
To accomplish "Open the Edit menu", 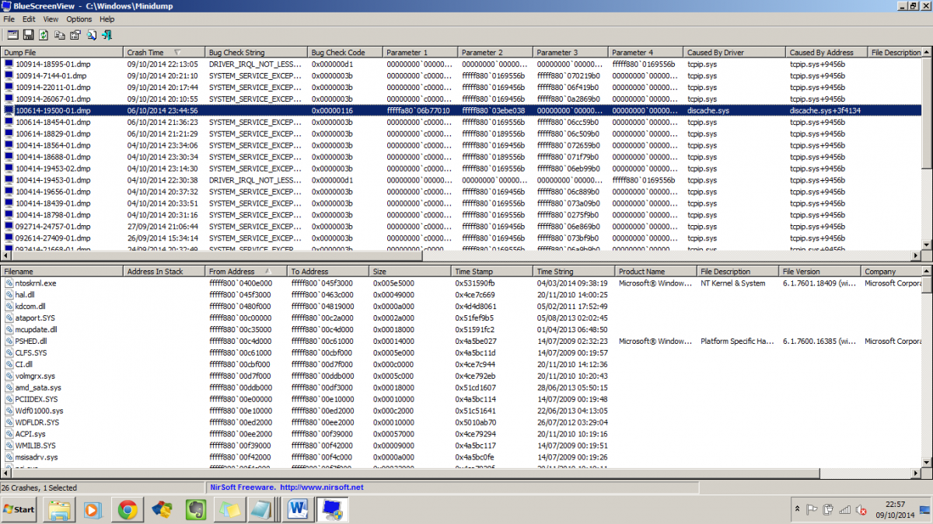I will [x=29, y=19].
